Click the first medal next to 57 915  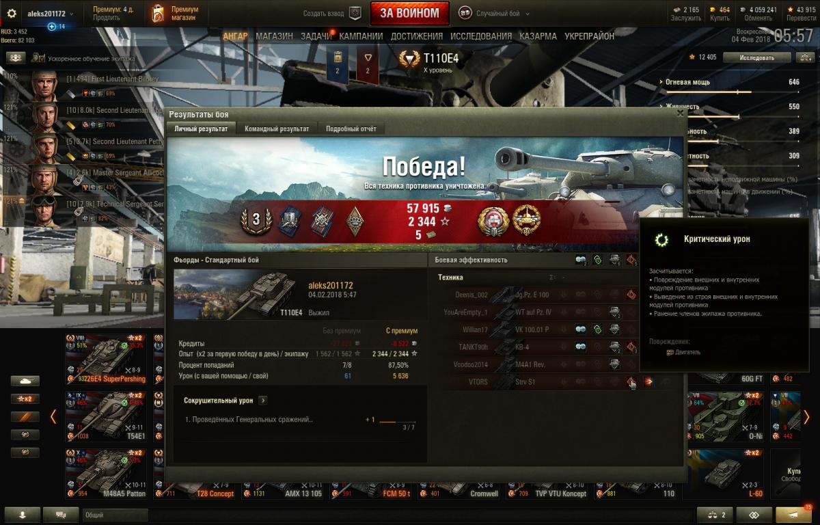491,220
